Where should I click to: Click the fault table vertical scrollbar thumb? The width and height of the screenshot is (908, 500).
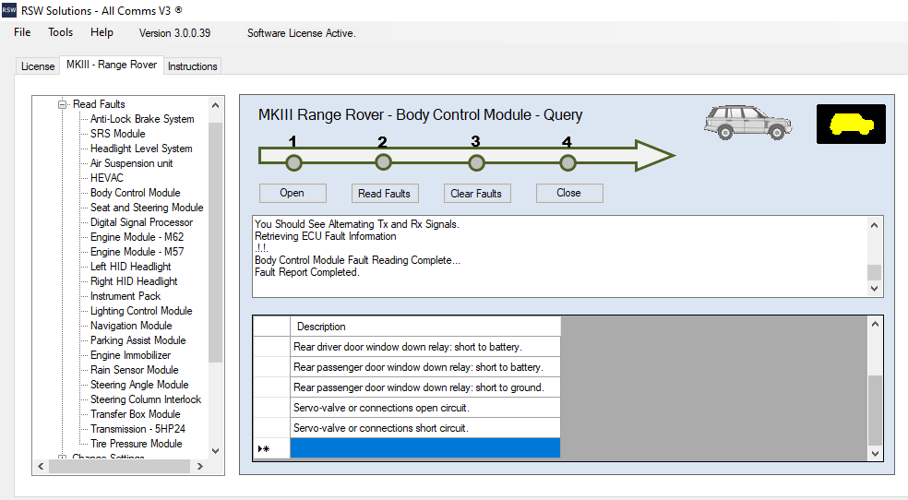875,410
